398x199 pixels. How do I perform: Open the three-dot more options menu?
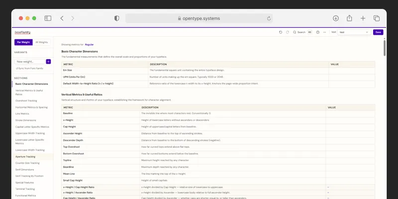tap(324, 32)
